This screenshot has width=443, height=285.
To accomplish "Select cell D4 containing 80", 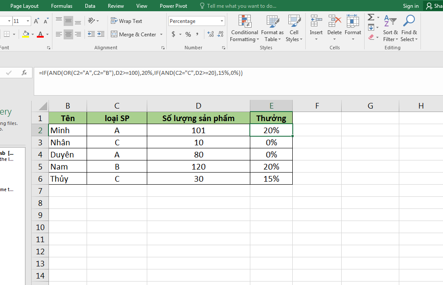I will [x=198, y=154].
